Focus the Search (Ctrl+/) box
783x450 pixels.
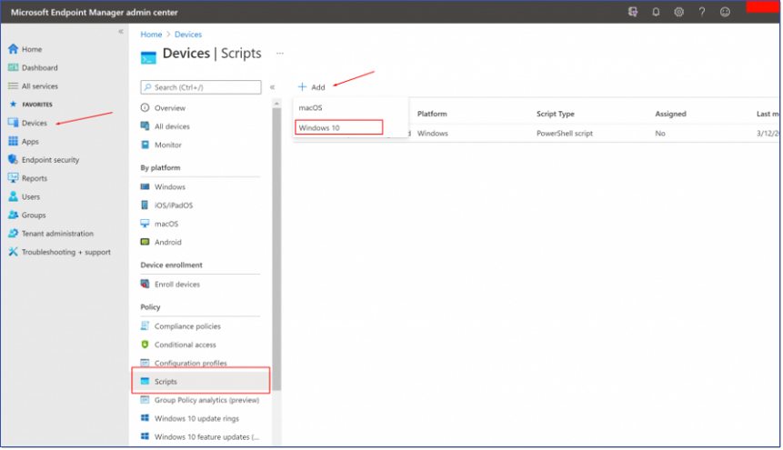201,87
